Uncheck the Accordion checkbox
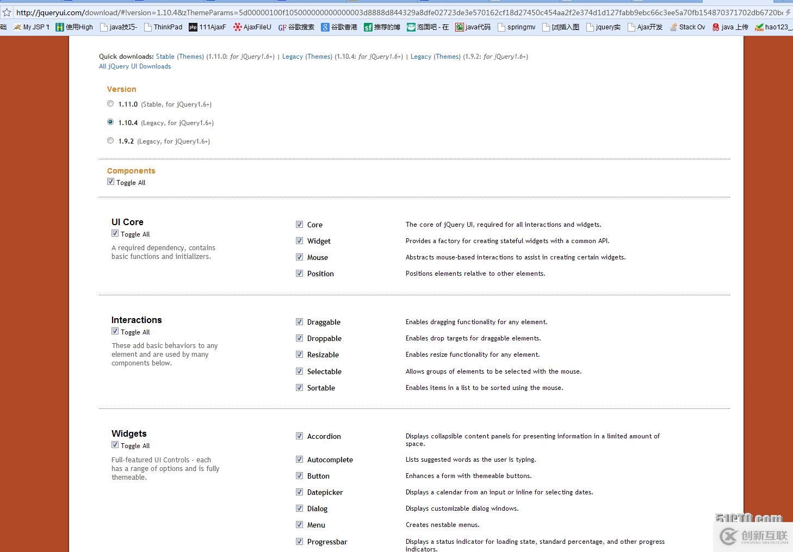Screen dimensions: 793x552 [299, 436]
